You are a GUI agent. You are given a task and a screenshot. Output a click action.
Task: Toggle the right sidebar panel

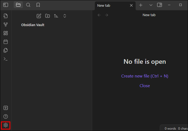[160, 5]
